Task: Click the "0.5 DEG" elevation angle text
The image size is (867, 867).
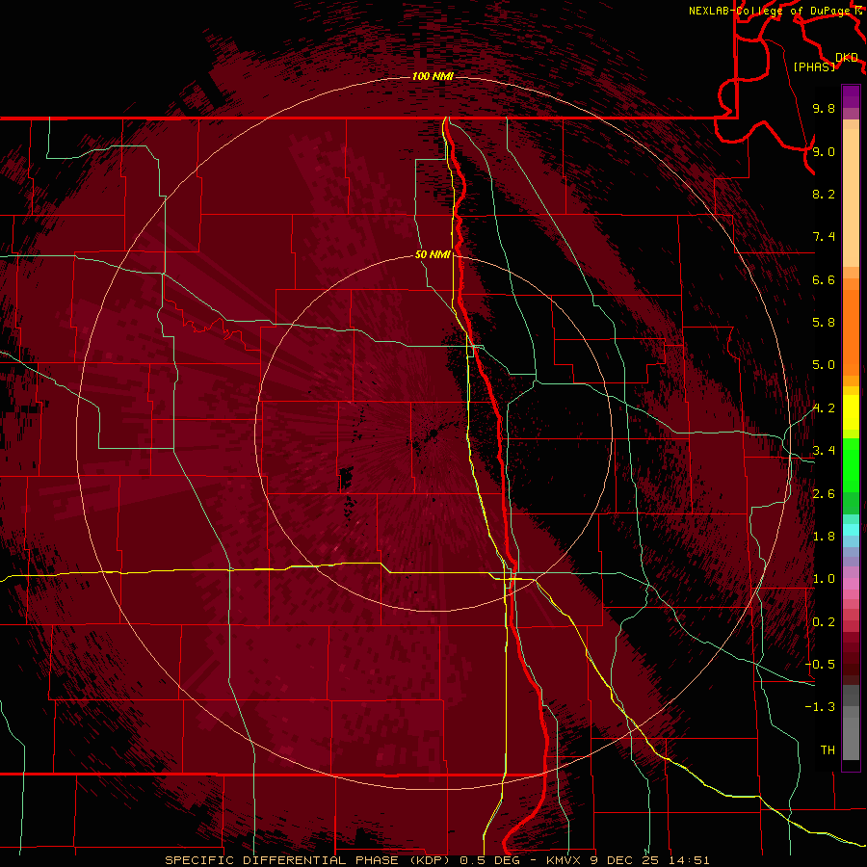Action: click(x=490, y=860)
